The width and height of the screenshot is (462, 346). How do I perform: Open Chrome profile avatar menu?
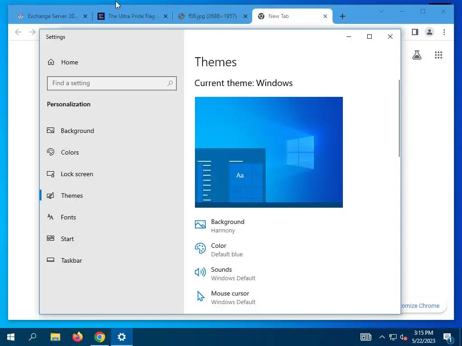430,32
